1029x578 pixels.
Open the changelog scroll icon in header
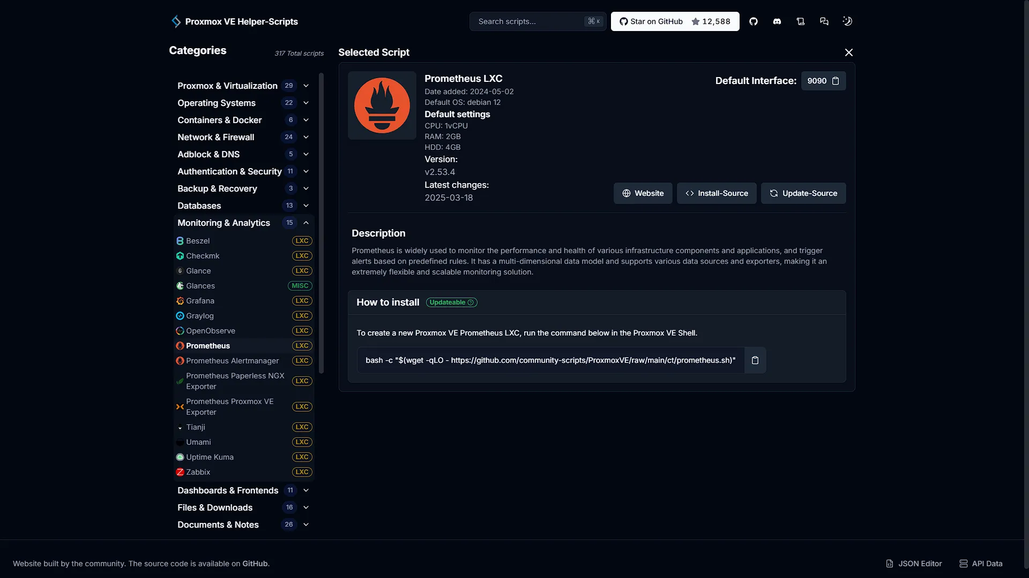click(x=801, y=21)
